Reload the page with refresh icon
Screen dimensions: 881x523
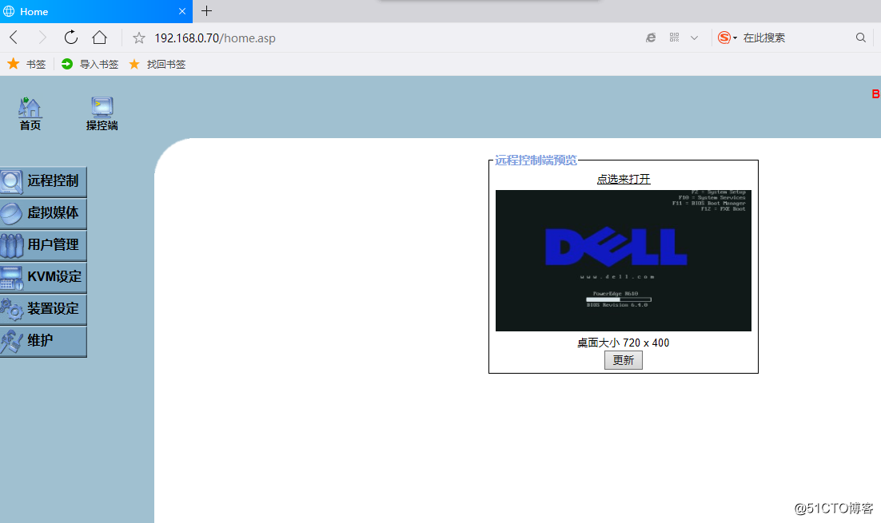click(x=71, y=38)
